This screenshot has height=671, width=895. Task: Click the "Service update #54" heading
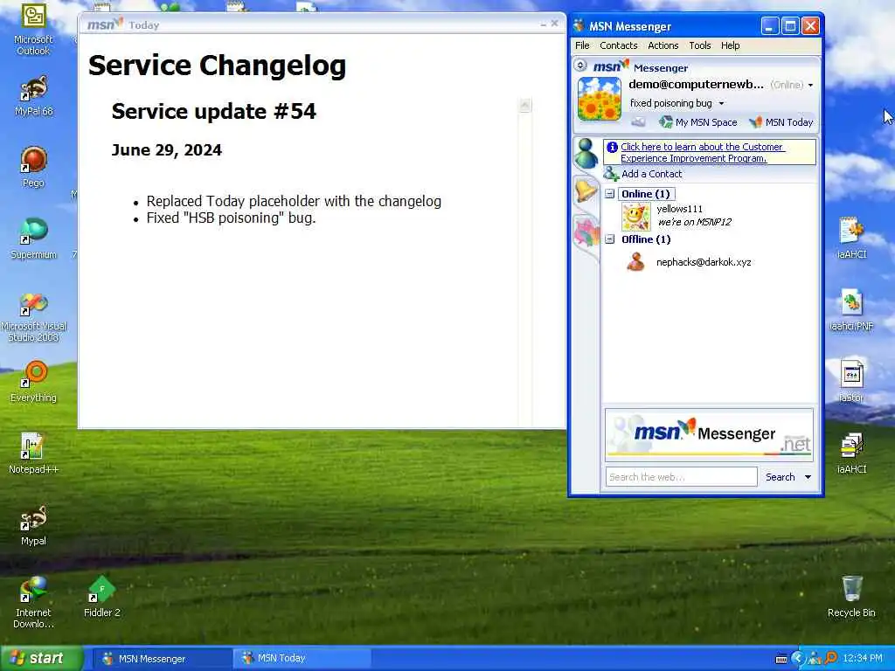213,111
